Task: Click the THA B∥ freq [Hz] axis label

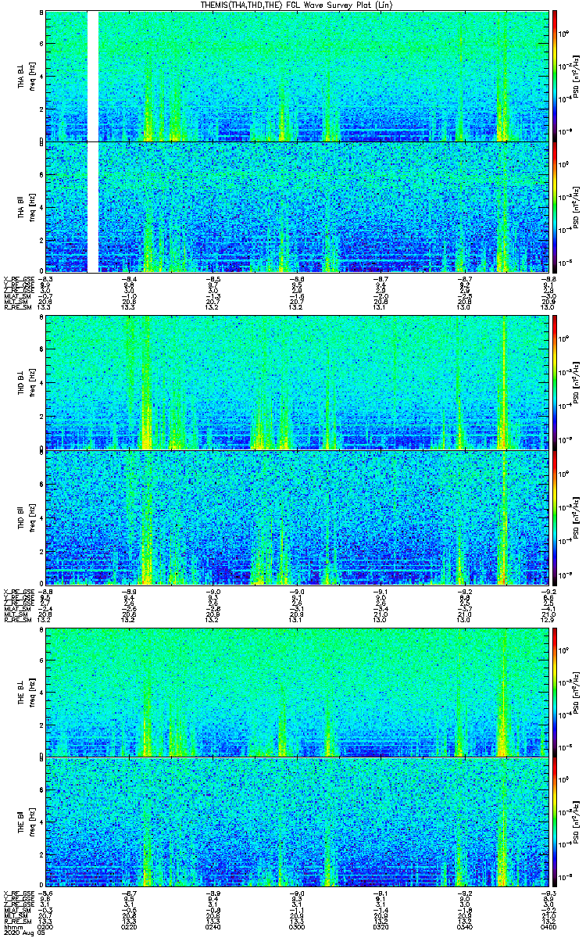Action: point(33,207)
